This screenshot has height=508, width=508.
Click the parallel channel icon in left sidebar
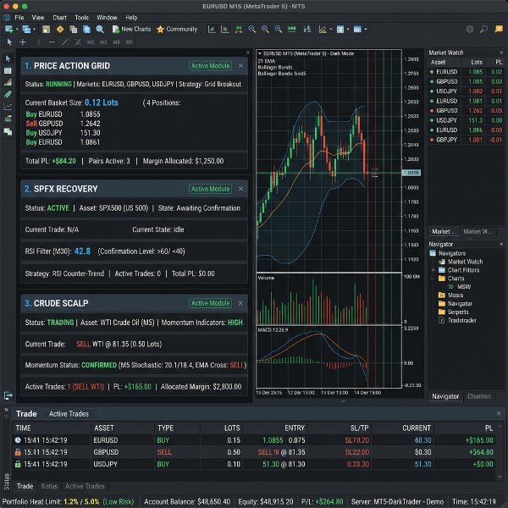point(8,94)
